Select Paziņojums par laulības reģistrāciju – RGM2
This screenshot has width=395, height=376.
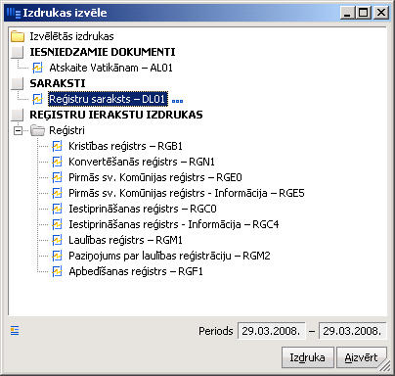pyautogui.click(x=169, y=256)
